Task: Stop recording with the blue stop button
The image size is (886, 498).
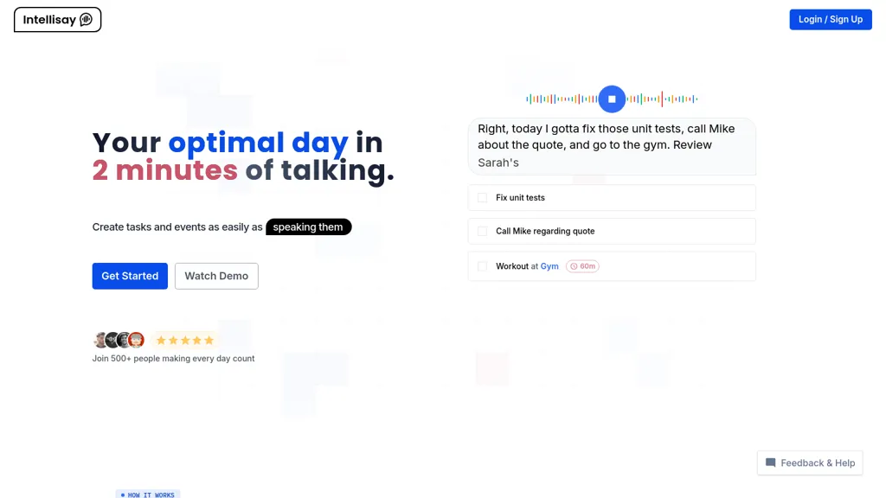Action: (x=612, y=99)
